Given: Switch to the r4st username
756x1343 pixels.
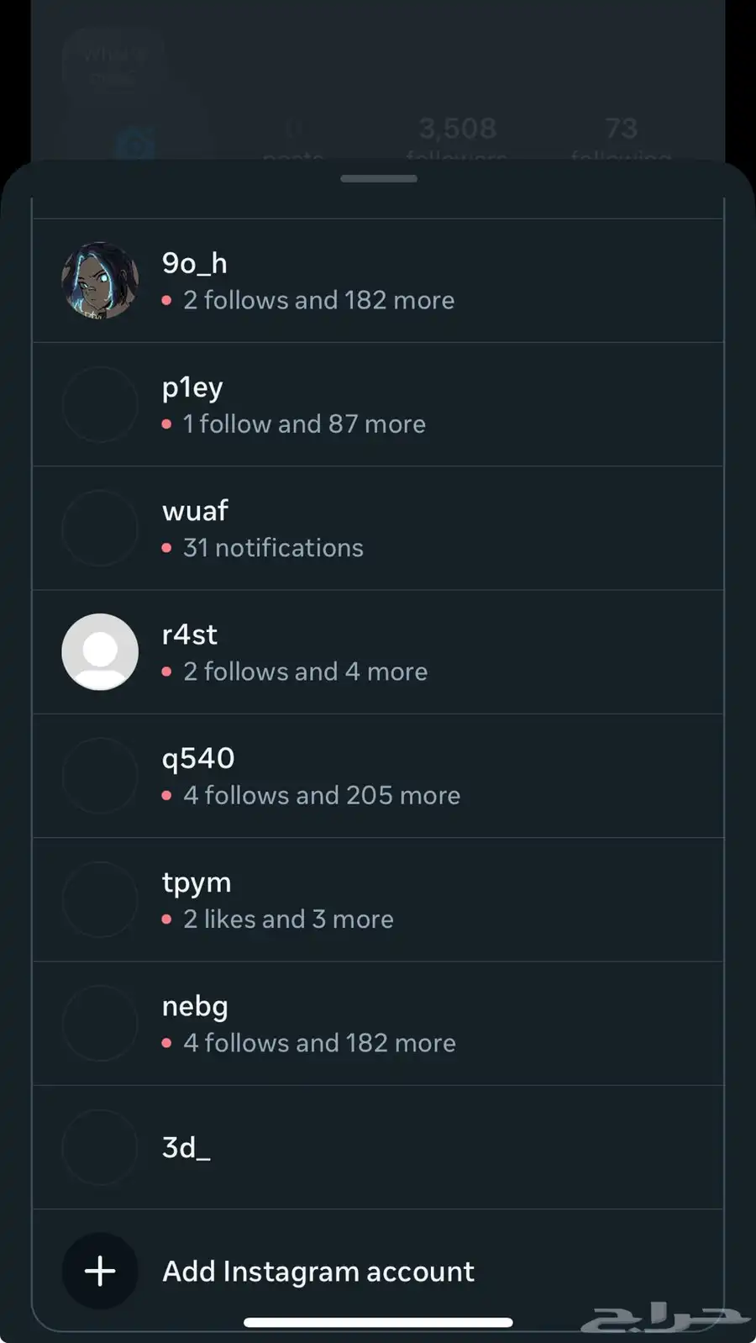Looking at the screenshot, I should [190, 635].
